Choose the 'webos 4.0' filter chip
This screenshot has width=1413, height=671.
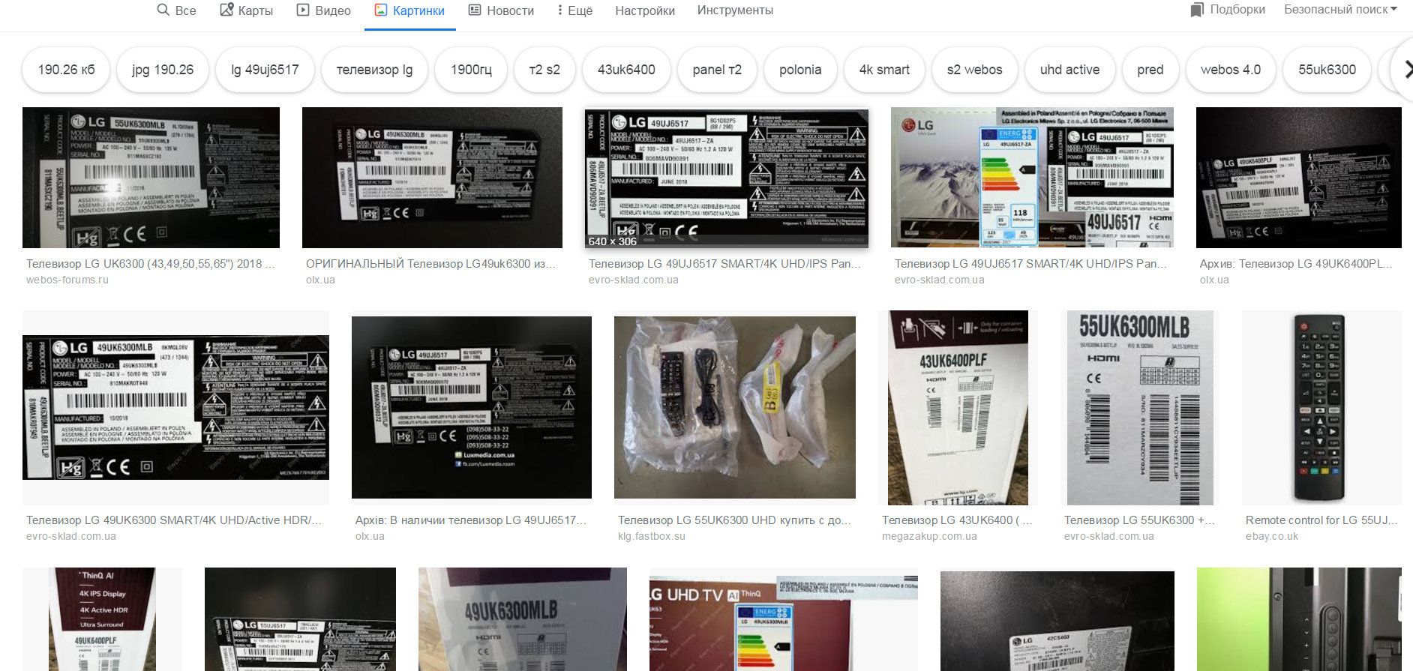pyautogui.click(x=1230, y=70)
